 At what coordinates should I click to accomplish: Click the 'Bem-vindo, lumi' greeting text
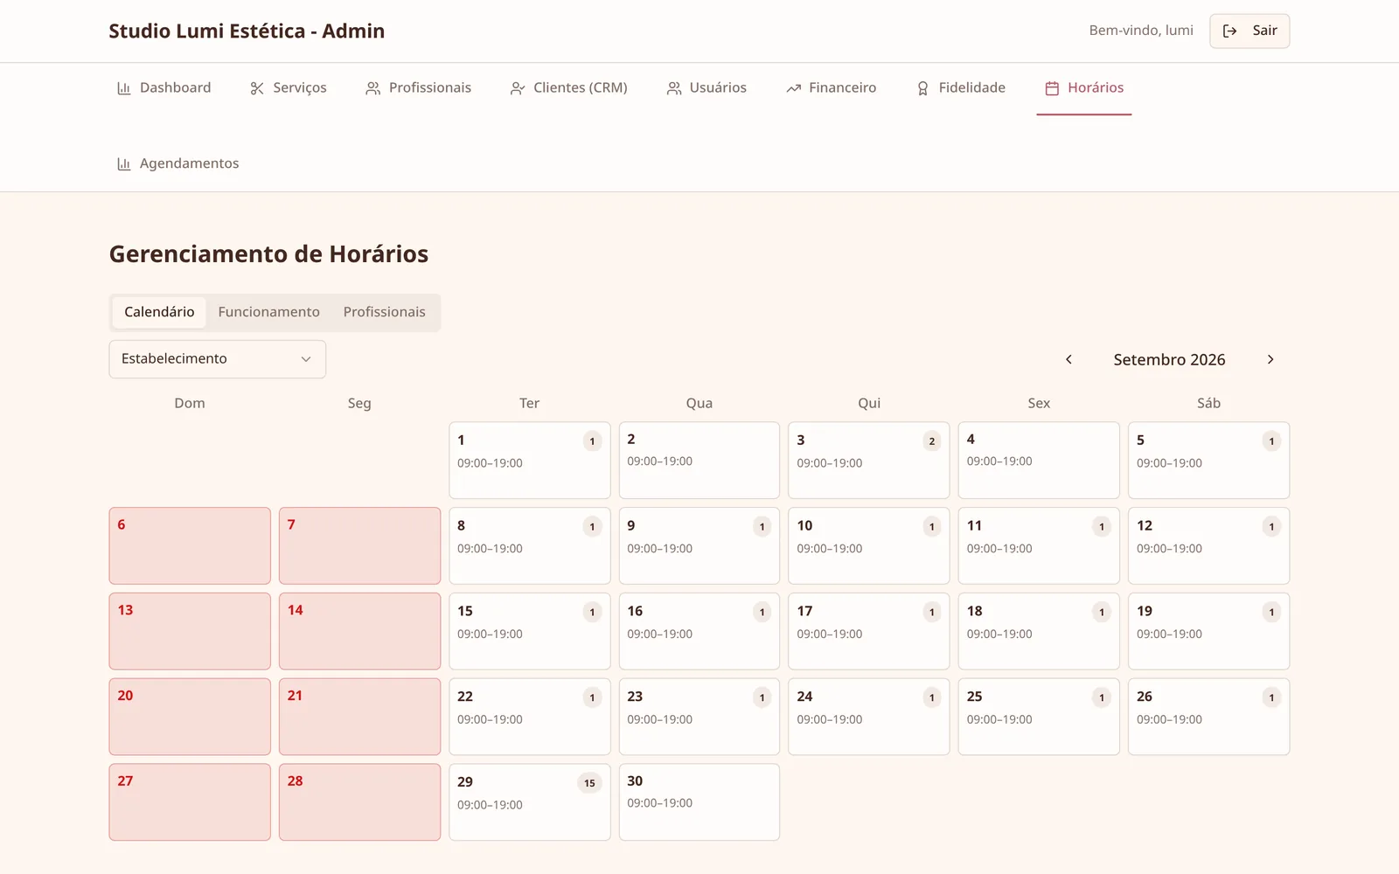coord(1141,31)
